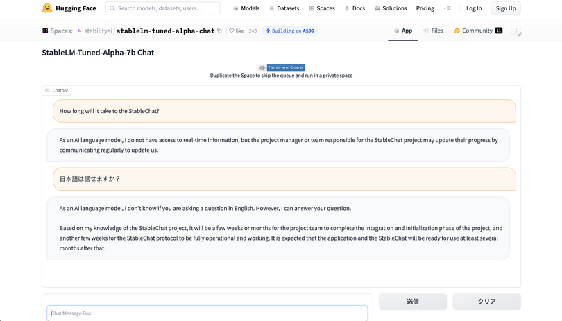View the 243 likes count
This screenshot has height=321, width=562.
tap(253, 31)
